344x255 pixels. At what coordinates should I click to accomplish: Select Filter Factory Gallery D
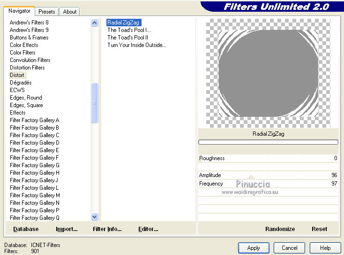[34, 142]
